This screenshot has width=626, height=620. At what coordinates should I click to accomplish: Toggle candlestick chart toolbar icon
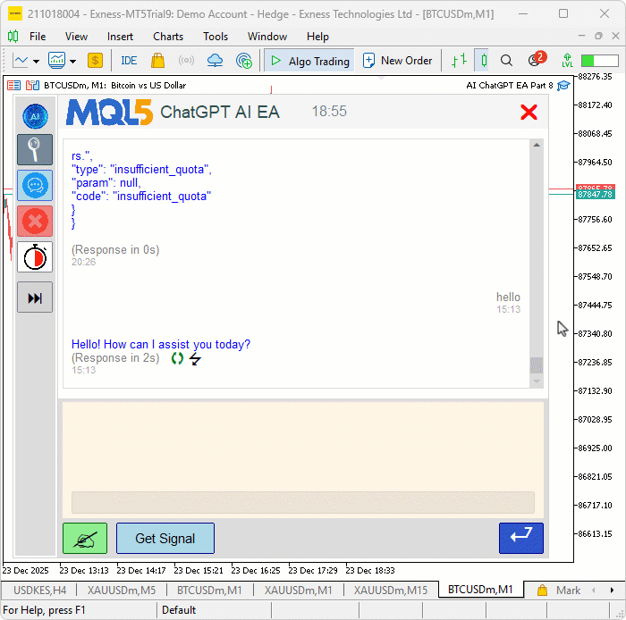pyautogui.click(x=484, y=61)
